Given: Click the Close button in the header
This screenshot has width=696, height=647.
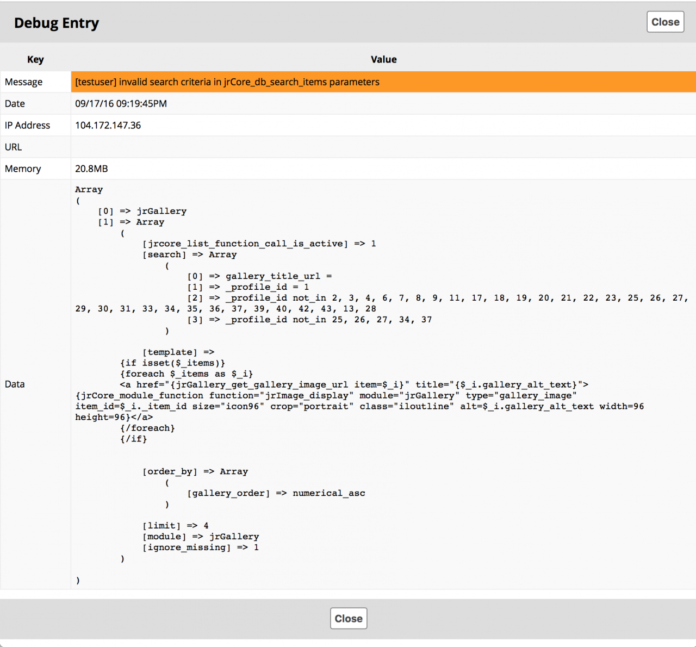Looking at the screenshot, I should click(665, 22).
